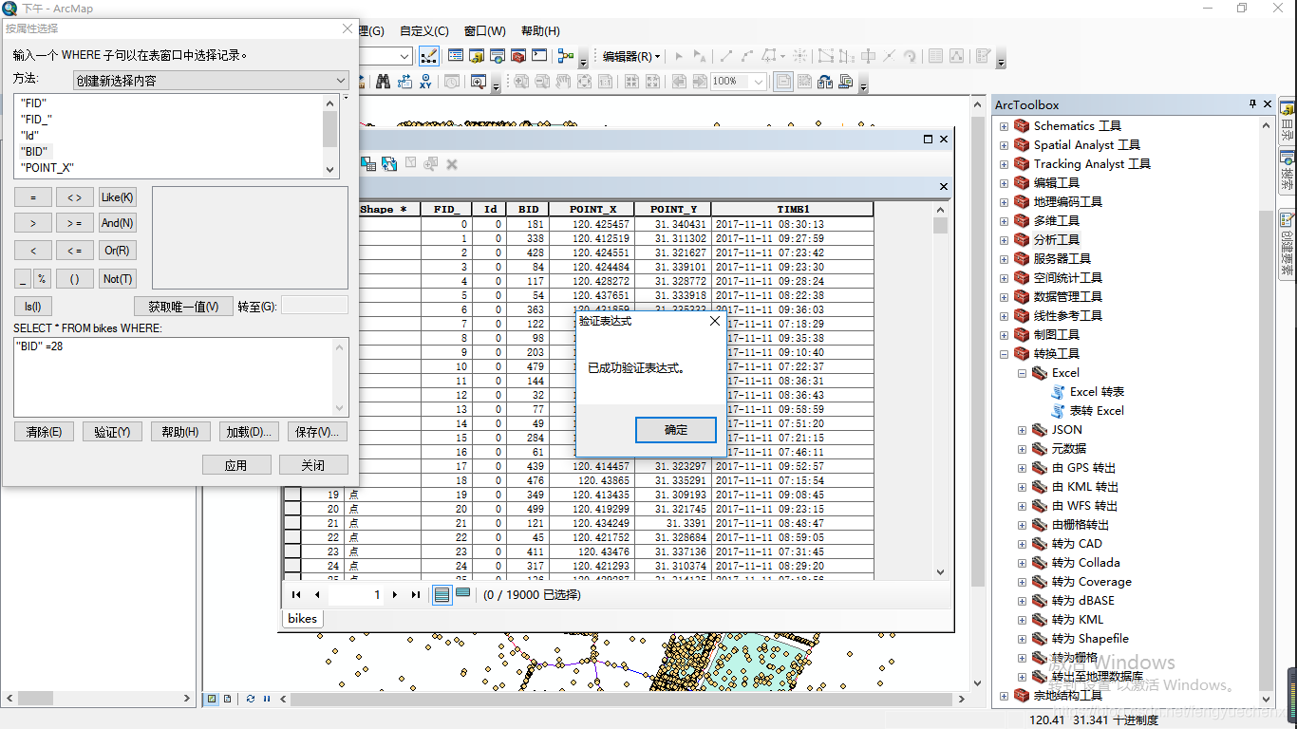Click the Change Layout icon
The image size is (1297, 729).
click(x=824, y=82)
